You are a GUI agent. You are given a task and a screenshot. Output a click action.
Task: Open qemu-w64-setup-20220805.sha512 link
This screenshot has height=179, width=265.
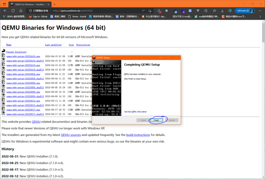[x=25, y=88]
